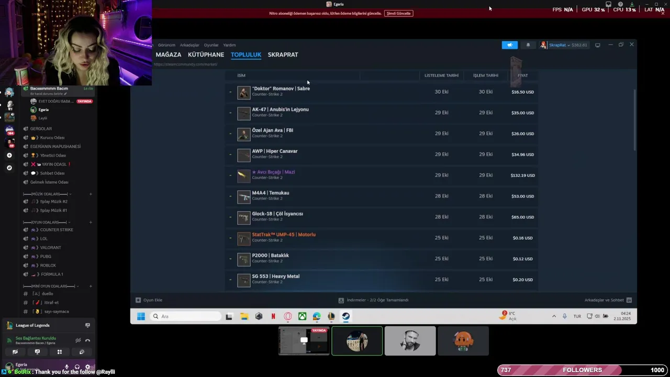Open Xbox app from taskbar

click(303, 316)
